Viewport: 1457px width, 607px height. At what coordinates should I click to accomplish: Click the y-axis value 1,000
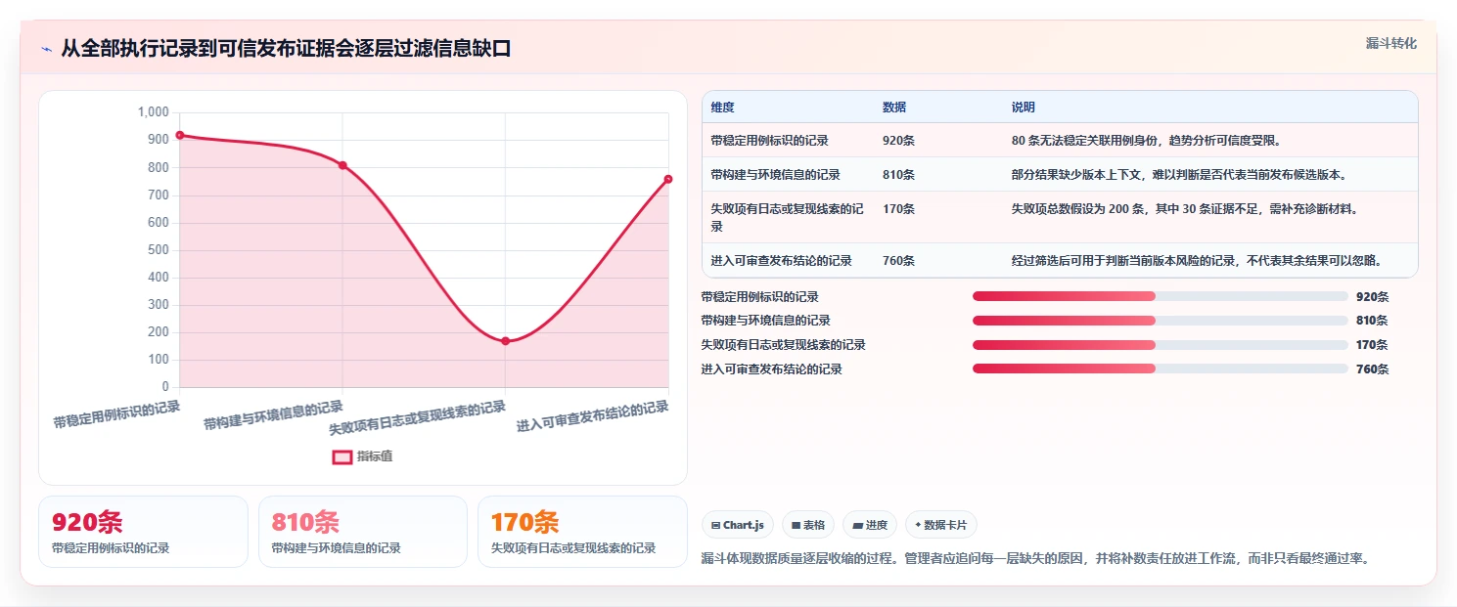tap(154, 112)
